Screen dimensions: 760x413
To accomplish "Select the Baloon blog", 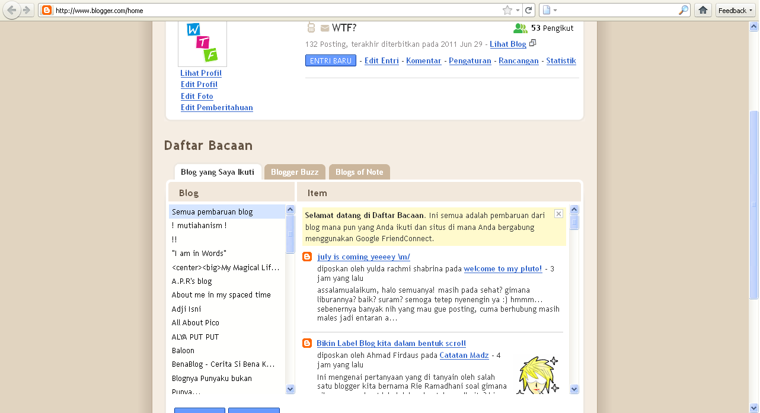I will (227, 350).
